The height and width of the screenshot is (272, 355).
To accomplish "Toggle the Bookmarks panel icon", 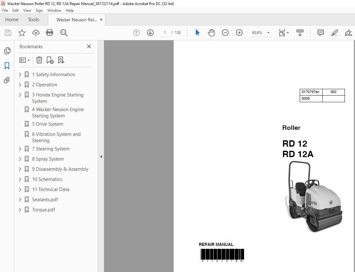I will [7, 66].
